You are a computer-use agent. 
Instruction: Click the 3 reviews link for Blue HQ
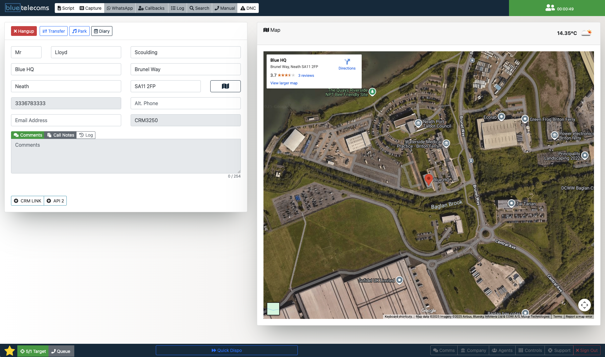coord(306,75)
